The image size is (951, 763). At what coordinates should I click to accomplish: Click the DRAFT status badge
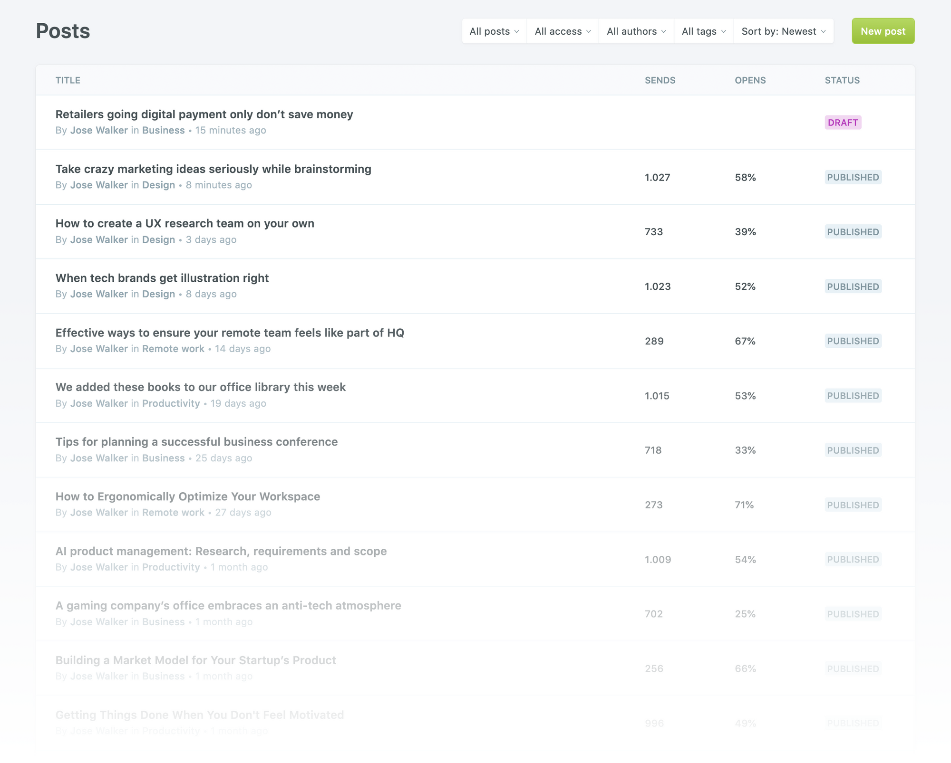[843, 123]
